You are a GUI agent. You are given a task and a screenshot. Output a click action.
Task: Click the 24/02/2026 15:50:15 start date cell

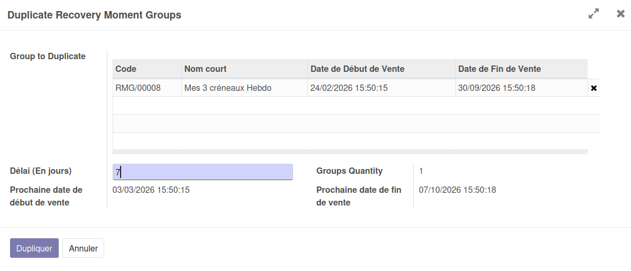point(349,88)
